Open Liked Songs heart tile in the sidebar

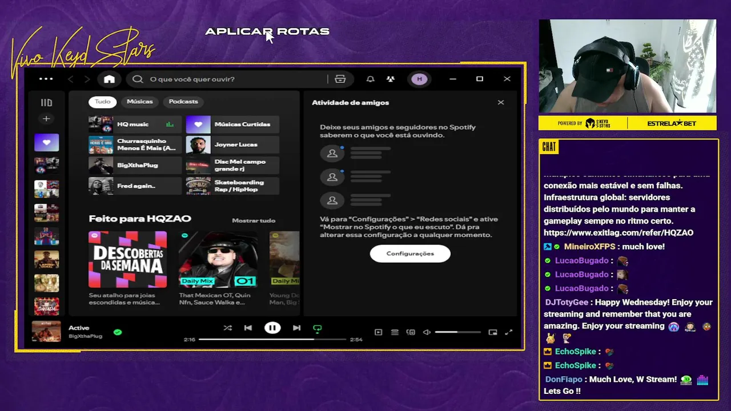46,143
